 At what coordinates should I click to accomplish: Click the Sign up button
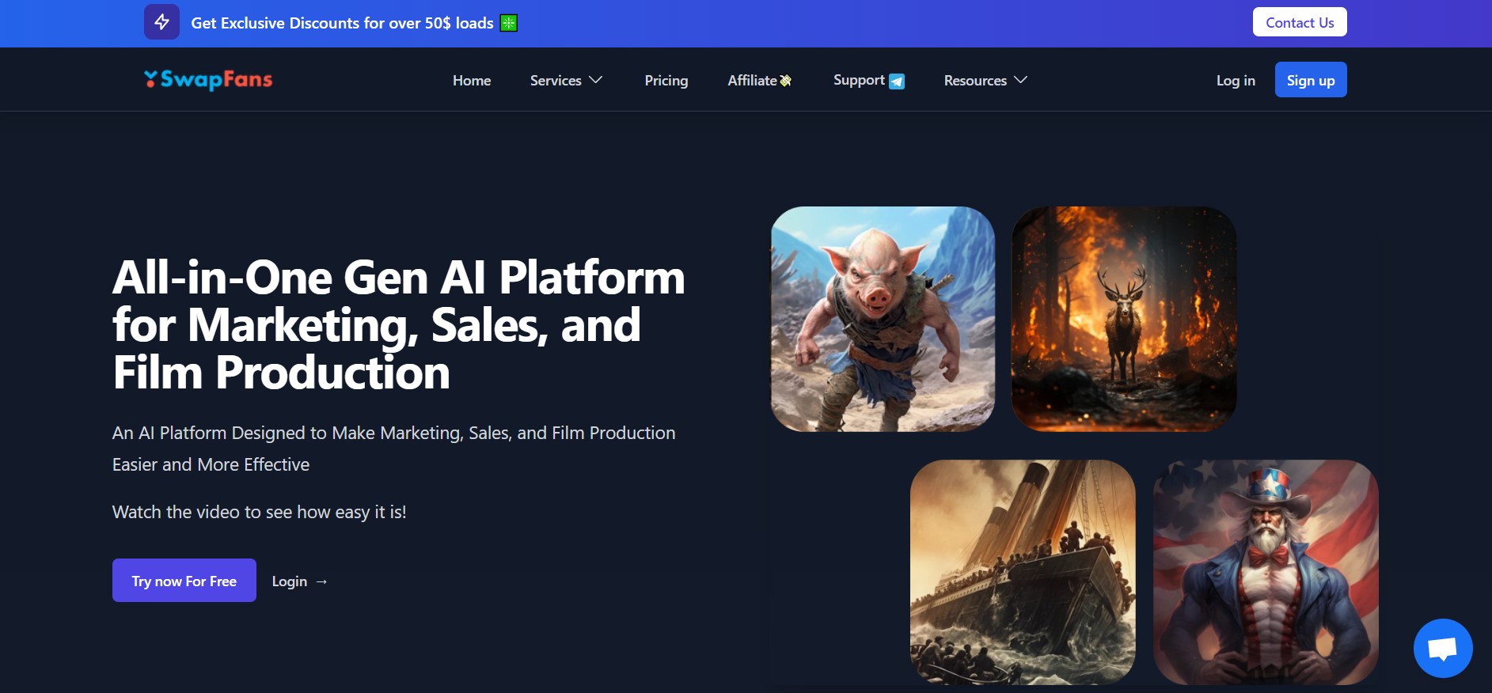click(x=1310, y=80)
